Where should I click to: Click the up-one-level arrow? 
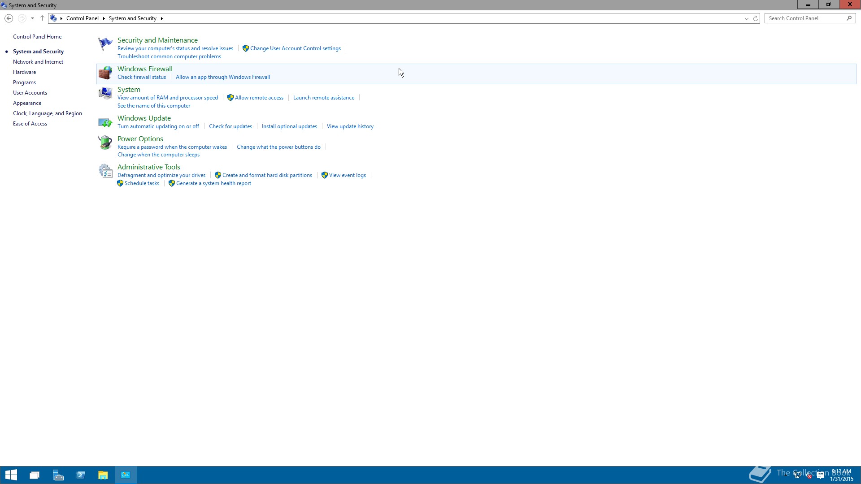coord(42,18)
